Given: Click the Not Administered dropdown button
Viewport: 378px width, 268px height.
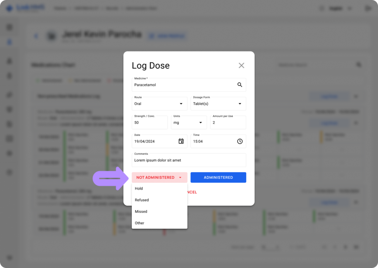Looking at the screenshot, I should [x=159, y=177].
